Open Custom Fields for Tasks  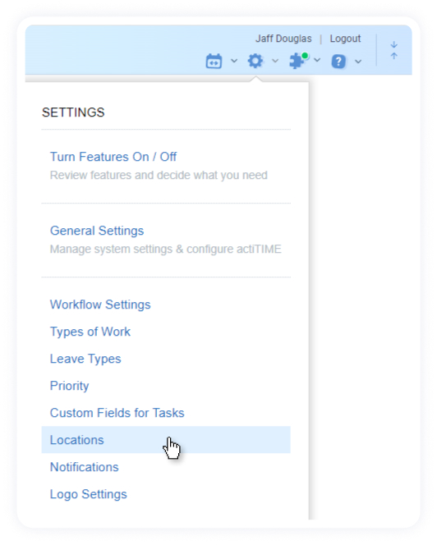pyautogui.click(x=117, y=413)
